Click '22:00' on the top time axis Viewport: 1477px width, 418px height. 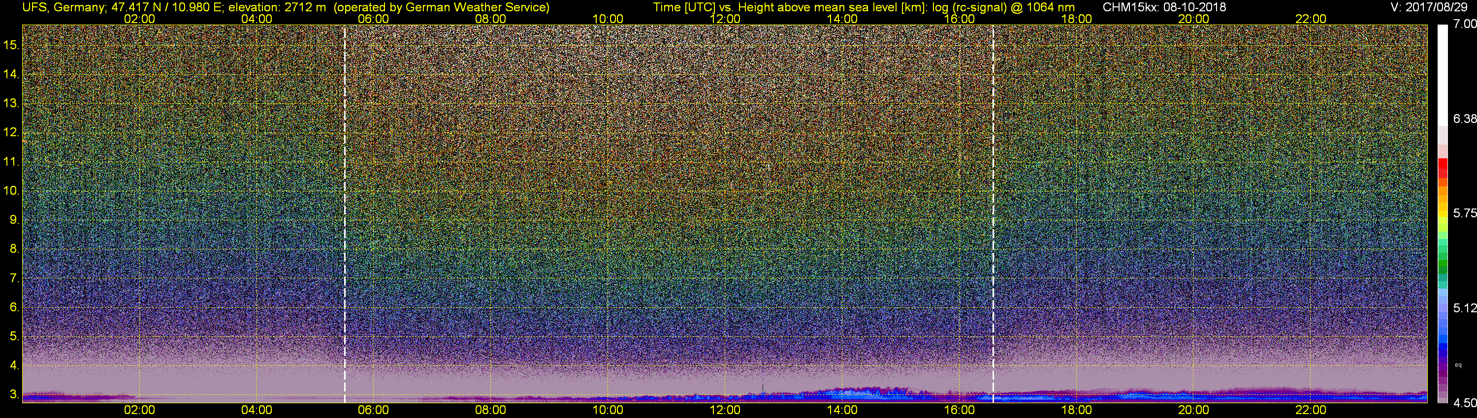[1311, 19]
